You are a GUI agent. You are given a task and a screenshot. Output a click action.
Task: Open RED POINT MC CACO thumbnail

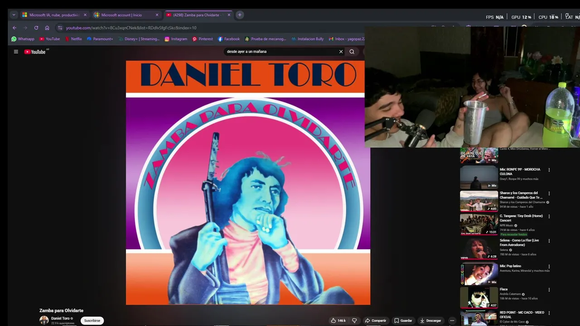click(479, 318)
